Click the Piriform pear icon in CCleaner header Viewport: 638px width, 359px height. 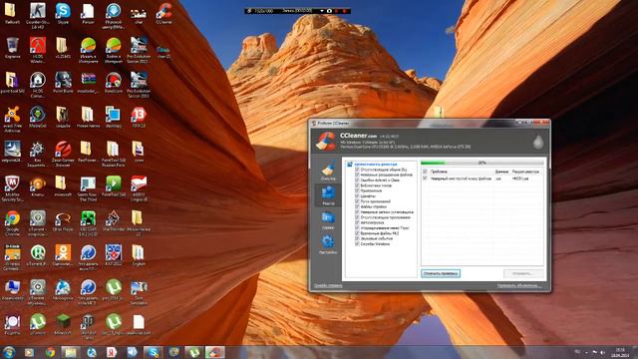(538, 142)
